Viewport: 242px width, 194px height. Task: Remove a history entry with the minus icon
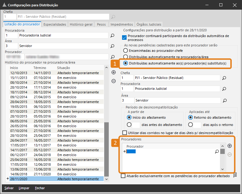(114, 81)
